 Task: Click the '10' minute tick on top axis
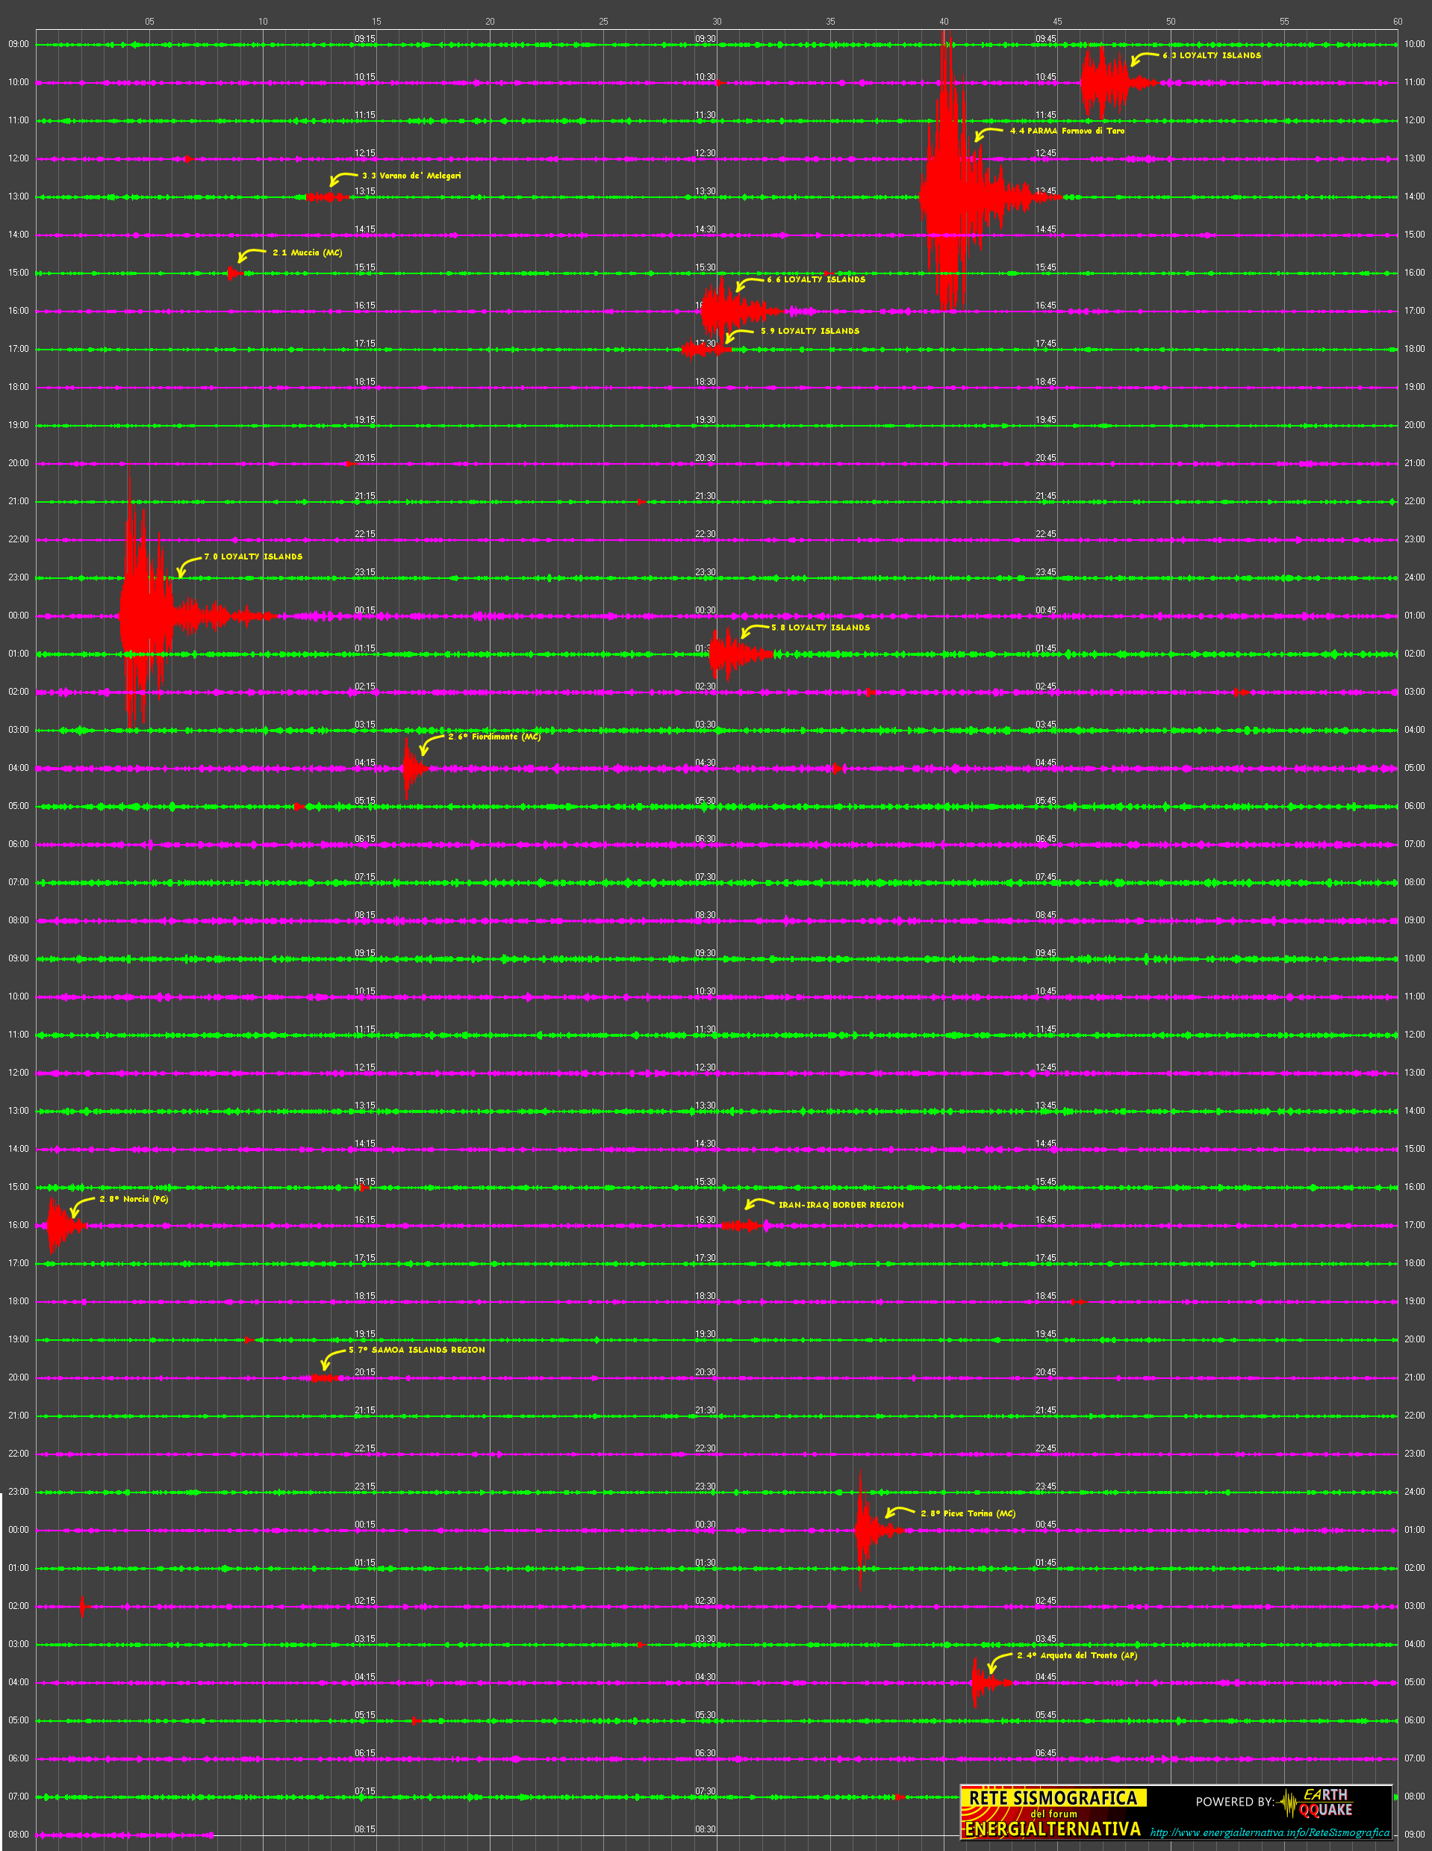[263, 21]
